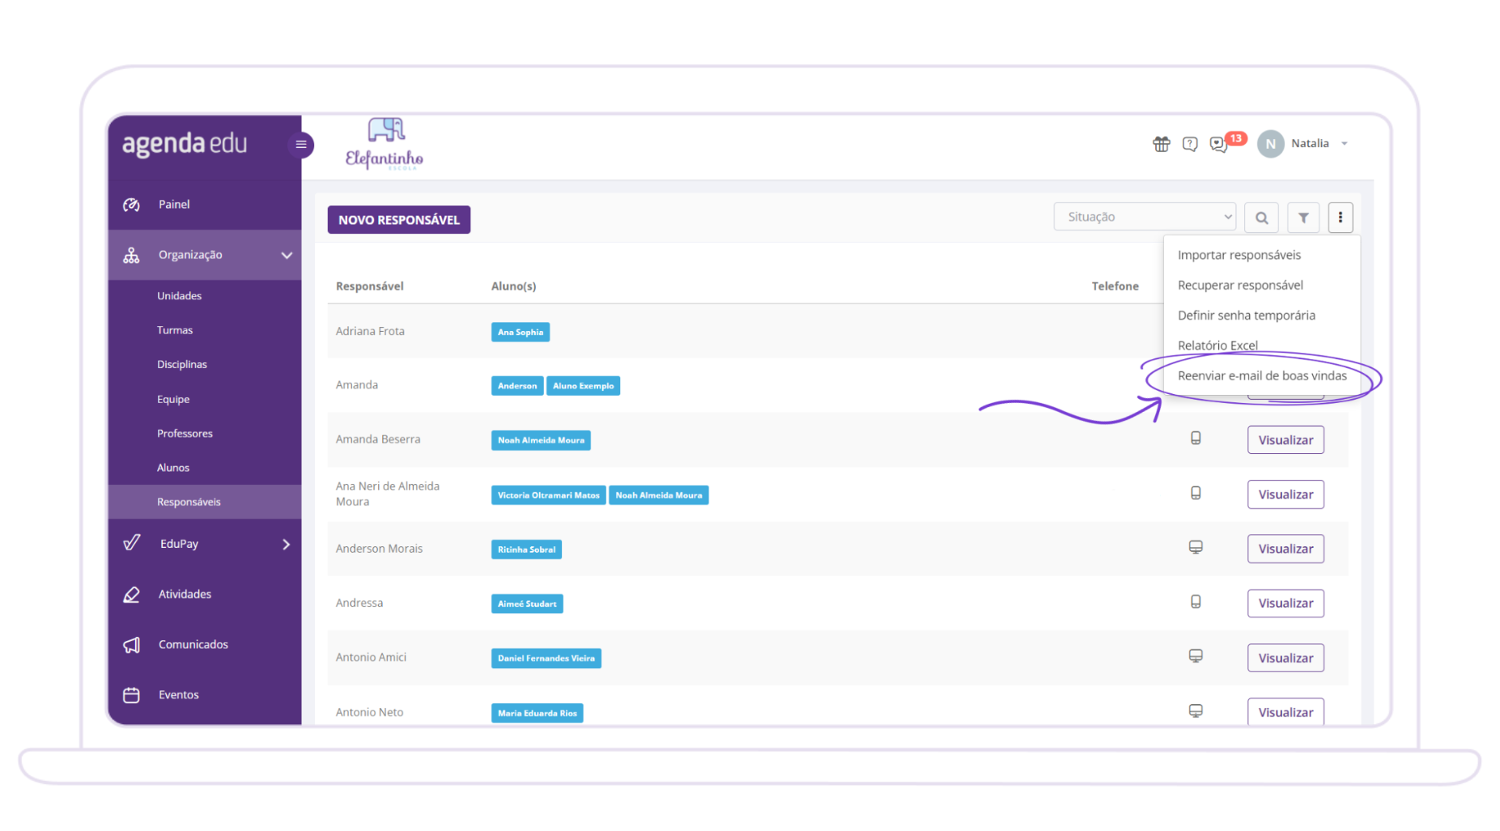Collapse the Organização menu chevron
1500x831 pixels.
pos(287,255)
